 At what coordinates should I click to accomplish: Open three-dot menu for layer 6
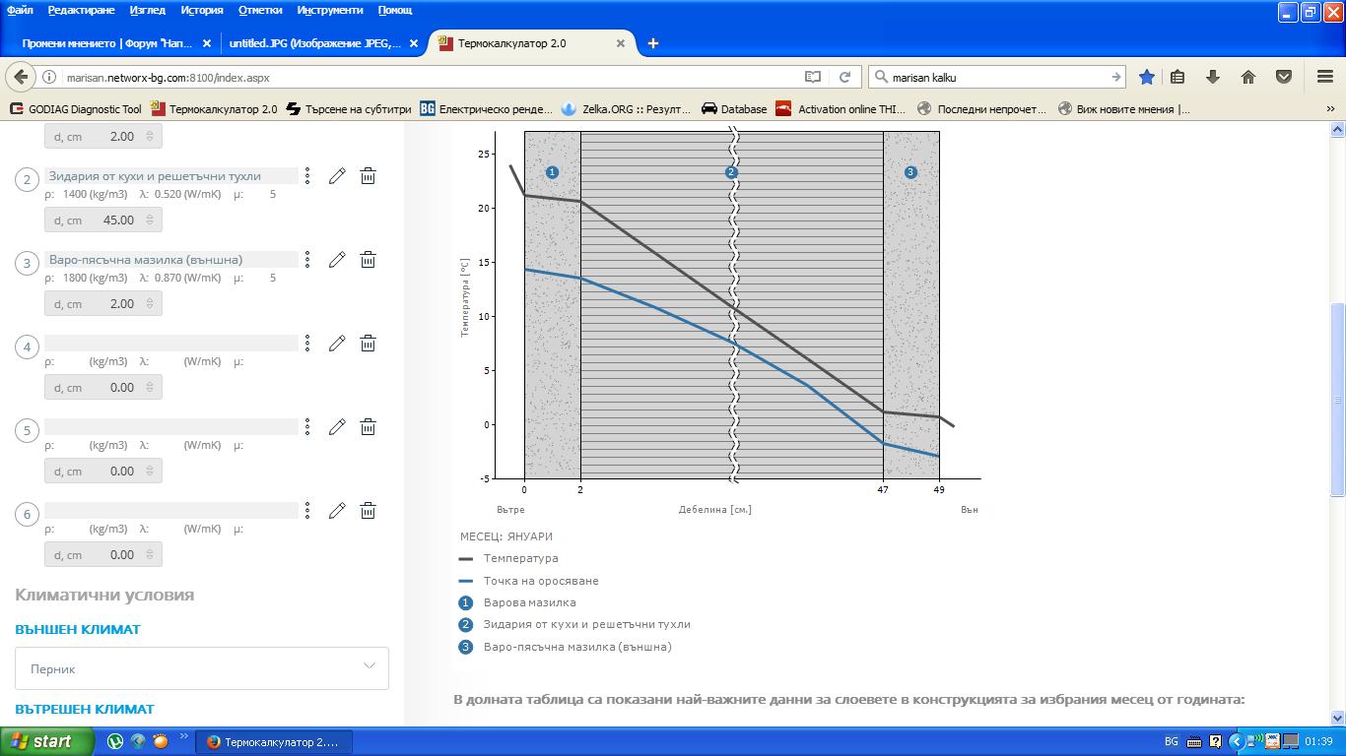tap(307, 511)
